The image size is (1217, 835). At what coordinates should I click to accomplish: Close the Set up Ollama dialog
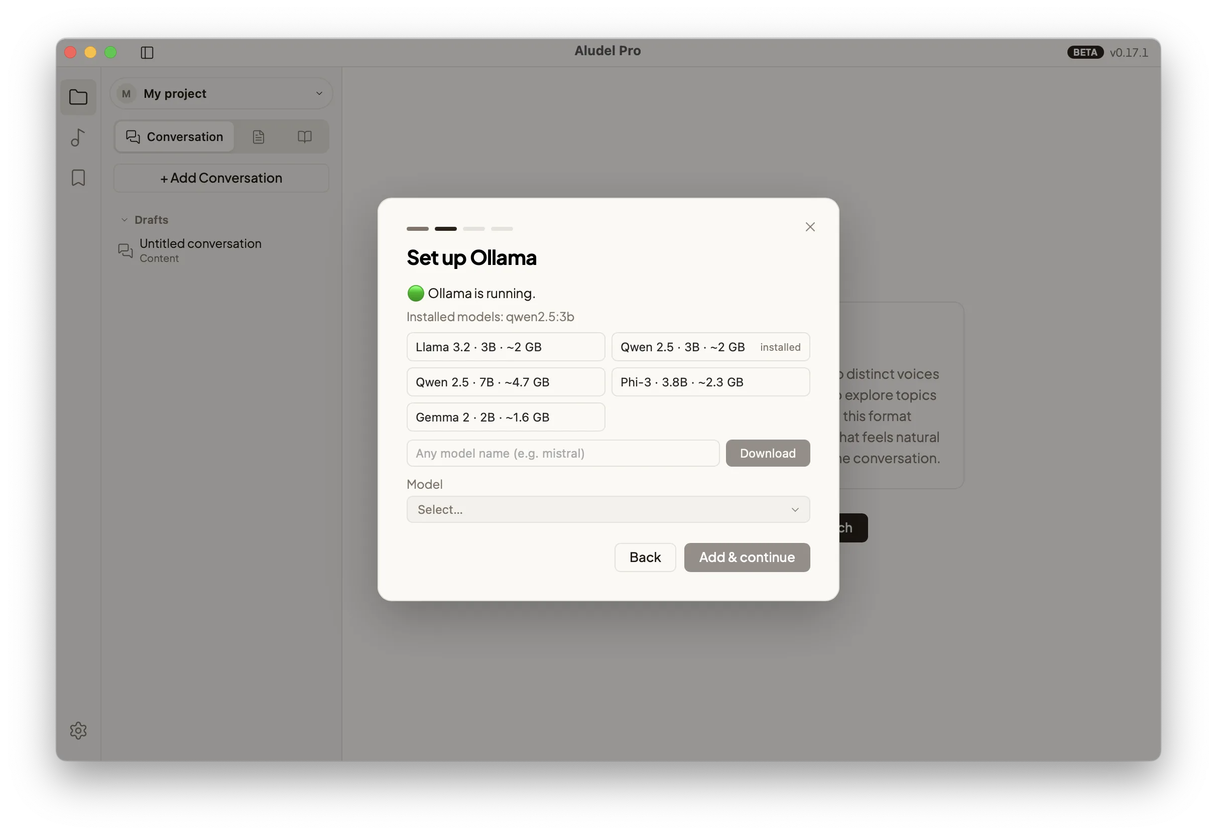810,227
